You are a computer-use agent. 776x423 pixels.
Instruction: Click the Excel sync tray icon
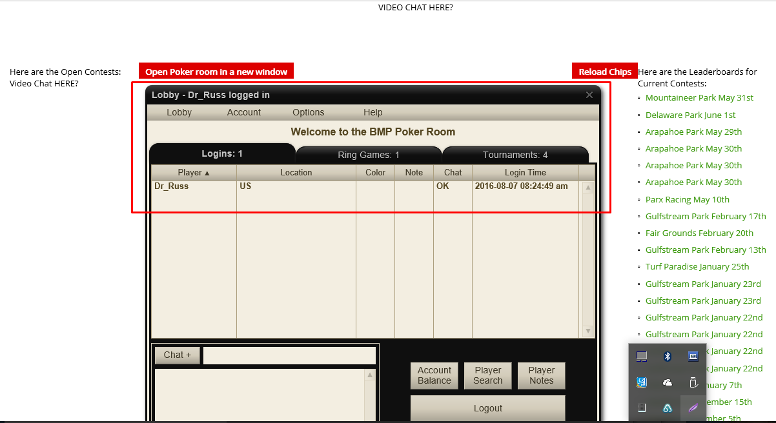[x=640, y=382]
